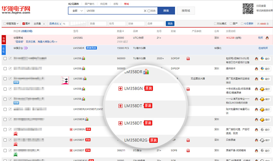Open the PDF datasheet on the SOPDIP row
Screen dimensions: 273x161
(x=188, y=59)
